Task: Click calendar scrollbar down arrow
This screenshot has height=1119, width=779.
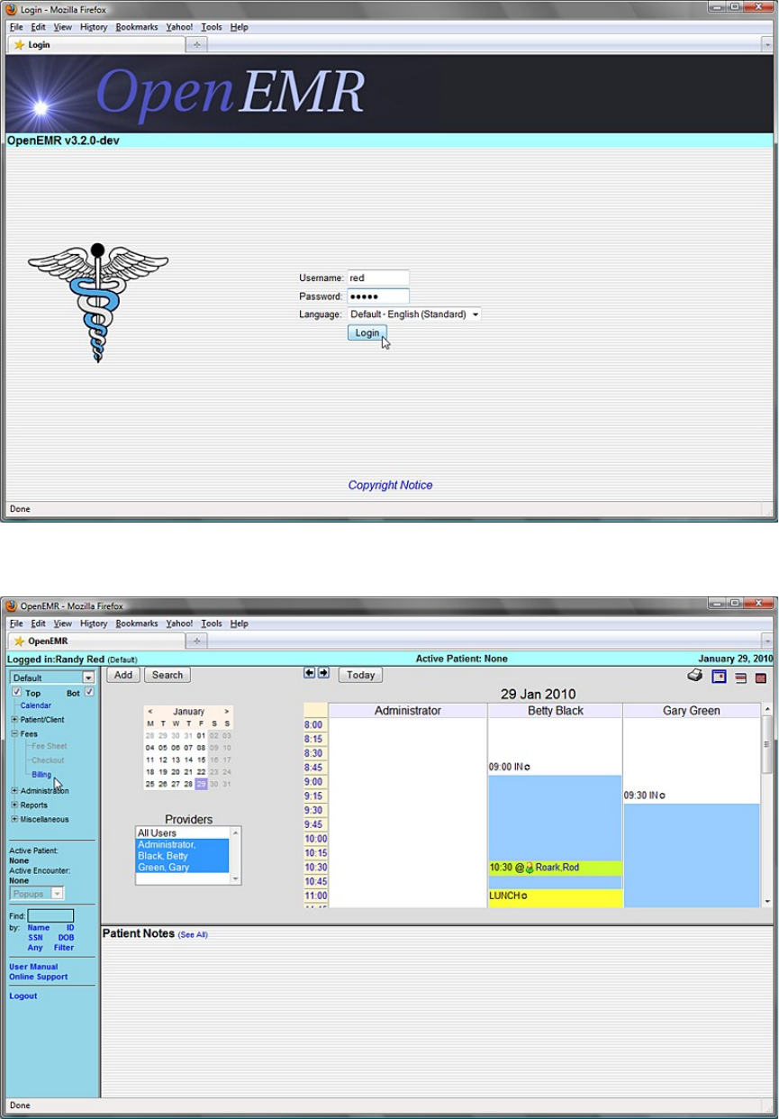Action: coord(767,901)
